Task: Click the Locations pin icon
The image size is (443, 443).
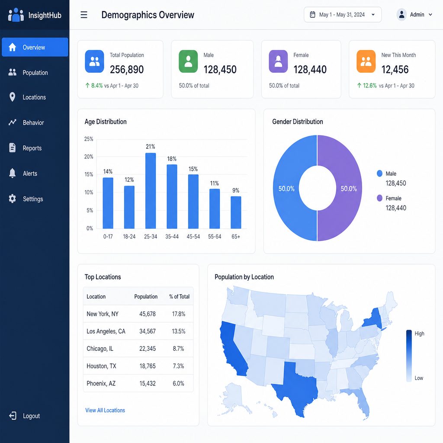Action: pos(12,97)
